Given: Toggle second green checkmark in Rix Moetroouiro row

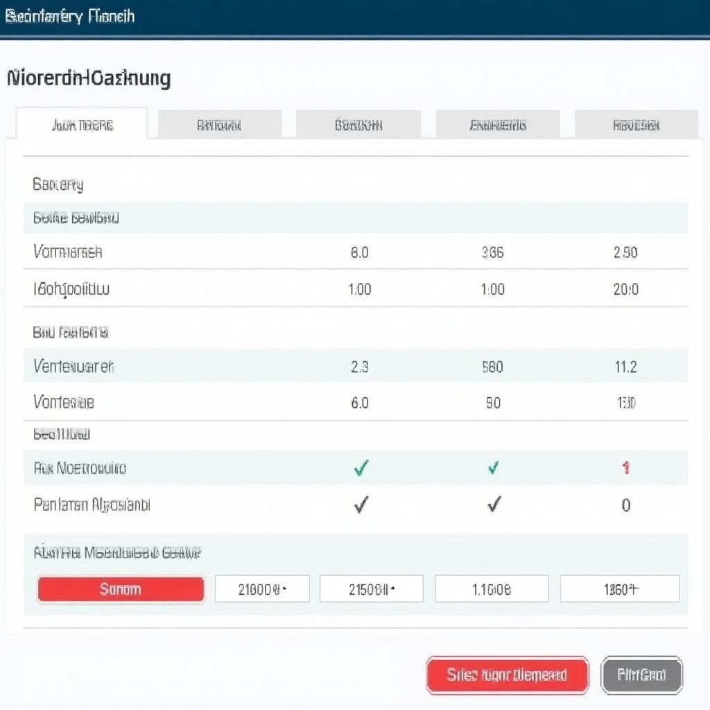Looking at the screenshot, I should 493,469.
